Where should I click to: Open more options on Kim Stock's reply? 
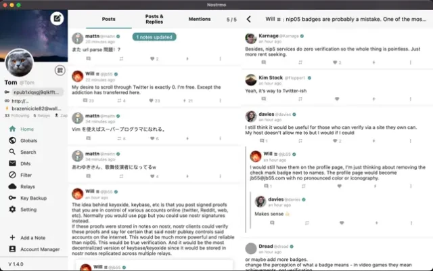pyautogui.click(x=411, y=99)
